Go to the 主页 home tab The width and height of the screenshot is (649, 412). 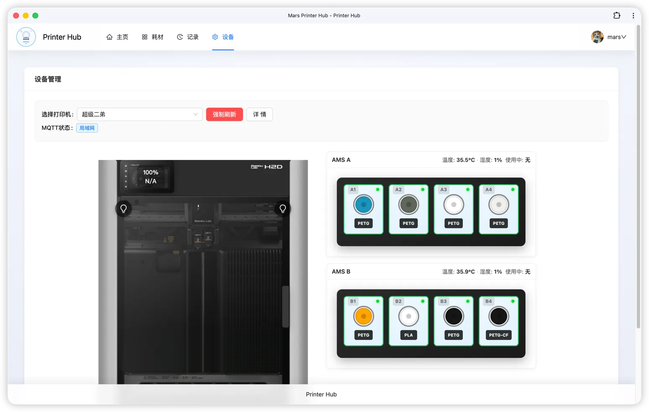(x=117, y=37)
